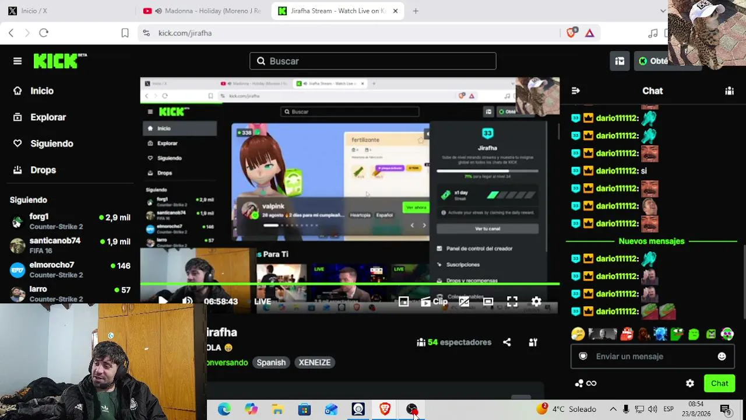Pick the green headphones emote

click(x=727, y=334)
